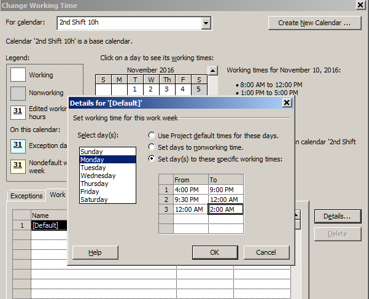369x299 pixels.
Task: Click the 'Create New Calendar...' button
Action: coord(314,23)
